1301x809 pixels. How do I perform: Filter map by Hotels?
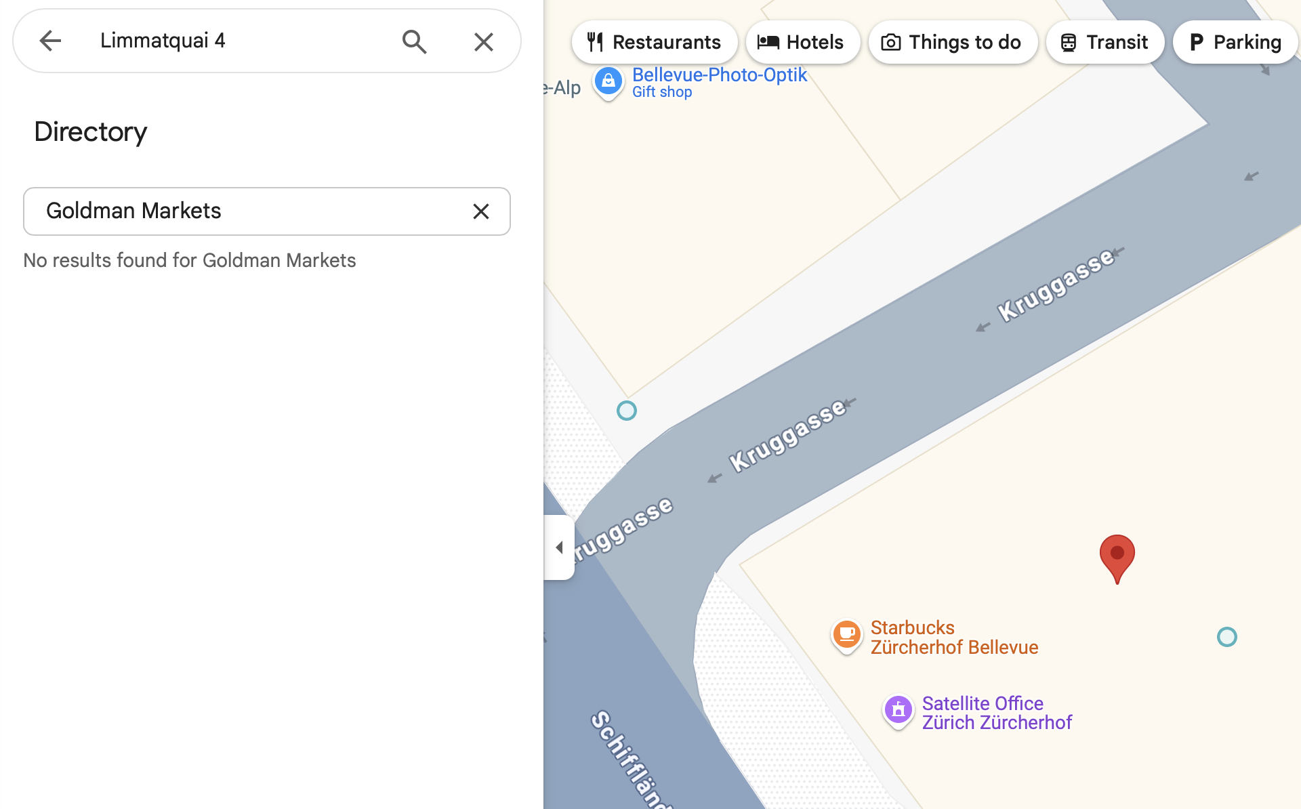point(802,42)
